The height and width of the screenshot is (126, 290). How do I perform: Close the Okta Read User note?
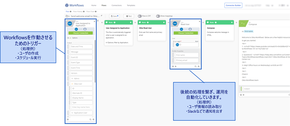[x=164, y=22]
